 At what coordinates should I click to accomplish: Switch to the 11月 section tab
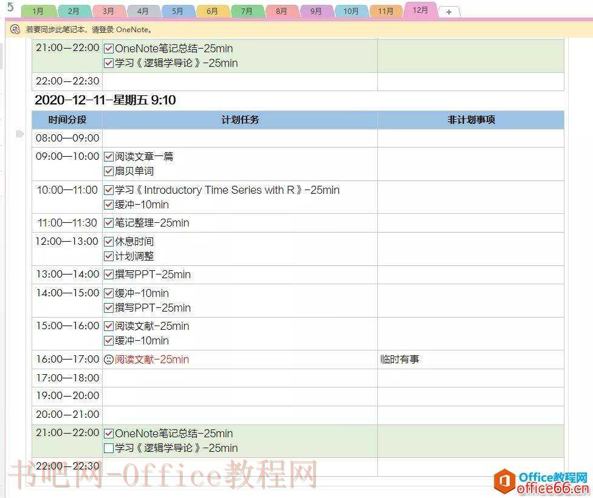[x=386, y=11]
